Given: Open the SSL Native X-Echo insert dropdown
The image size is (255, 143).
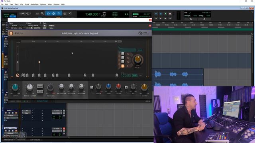Looking at the screenshot, I should pyautogui.click(x=17, y=28).
